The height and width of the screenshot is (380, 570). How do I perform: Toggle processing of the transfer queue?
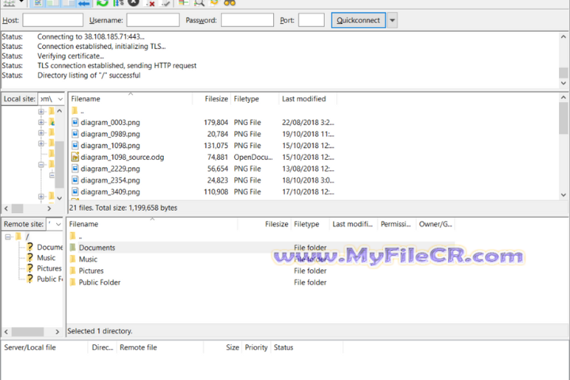pos(119,2)
